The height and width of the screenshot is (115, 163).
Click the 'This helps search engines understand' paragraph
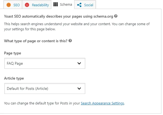coord(77,27)
